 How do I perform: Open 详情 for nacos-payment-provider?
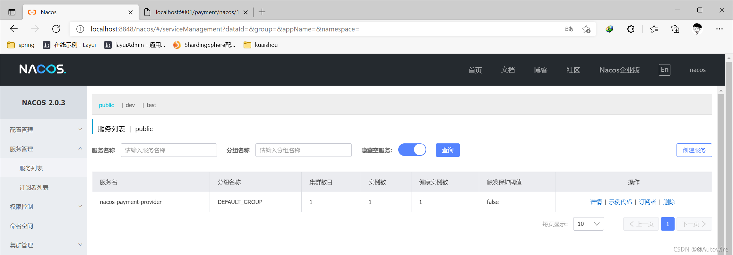pos(596,202)
